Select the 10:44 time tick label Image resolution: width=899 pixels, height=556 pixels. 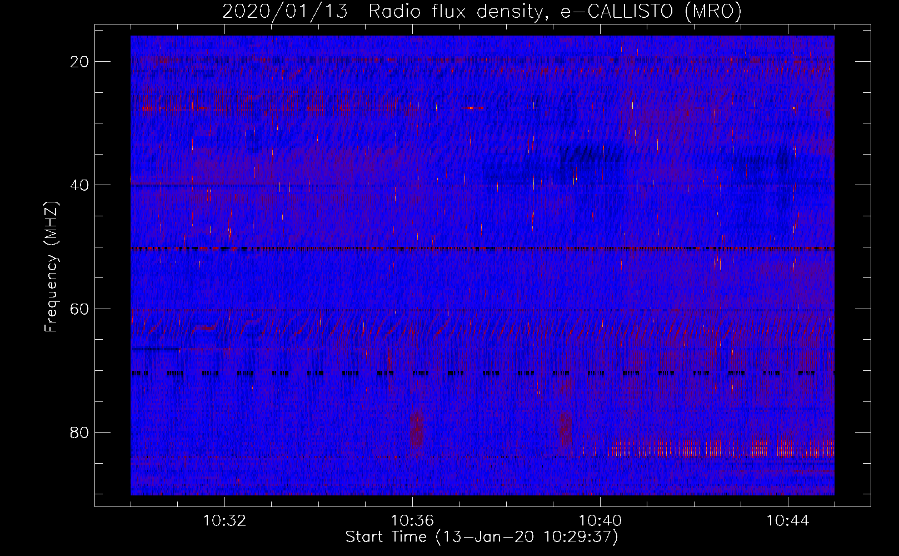788,521
